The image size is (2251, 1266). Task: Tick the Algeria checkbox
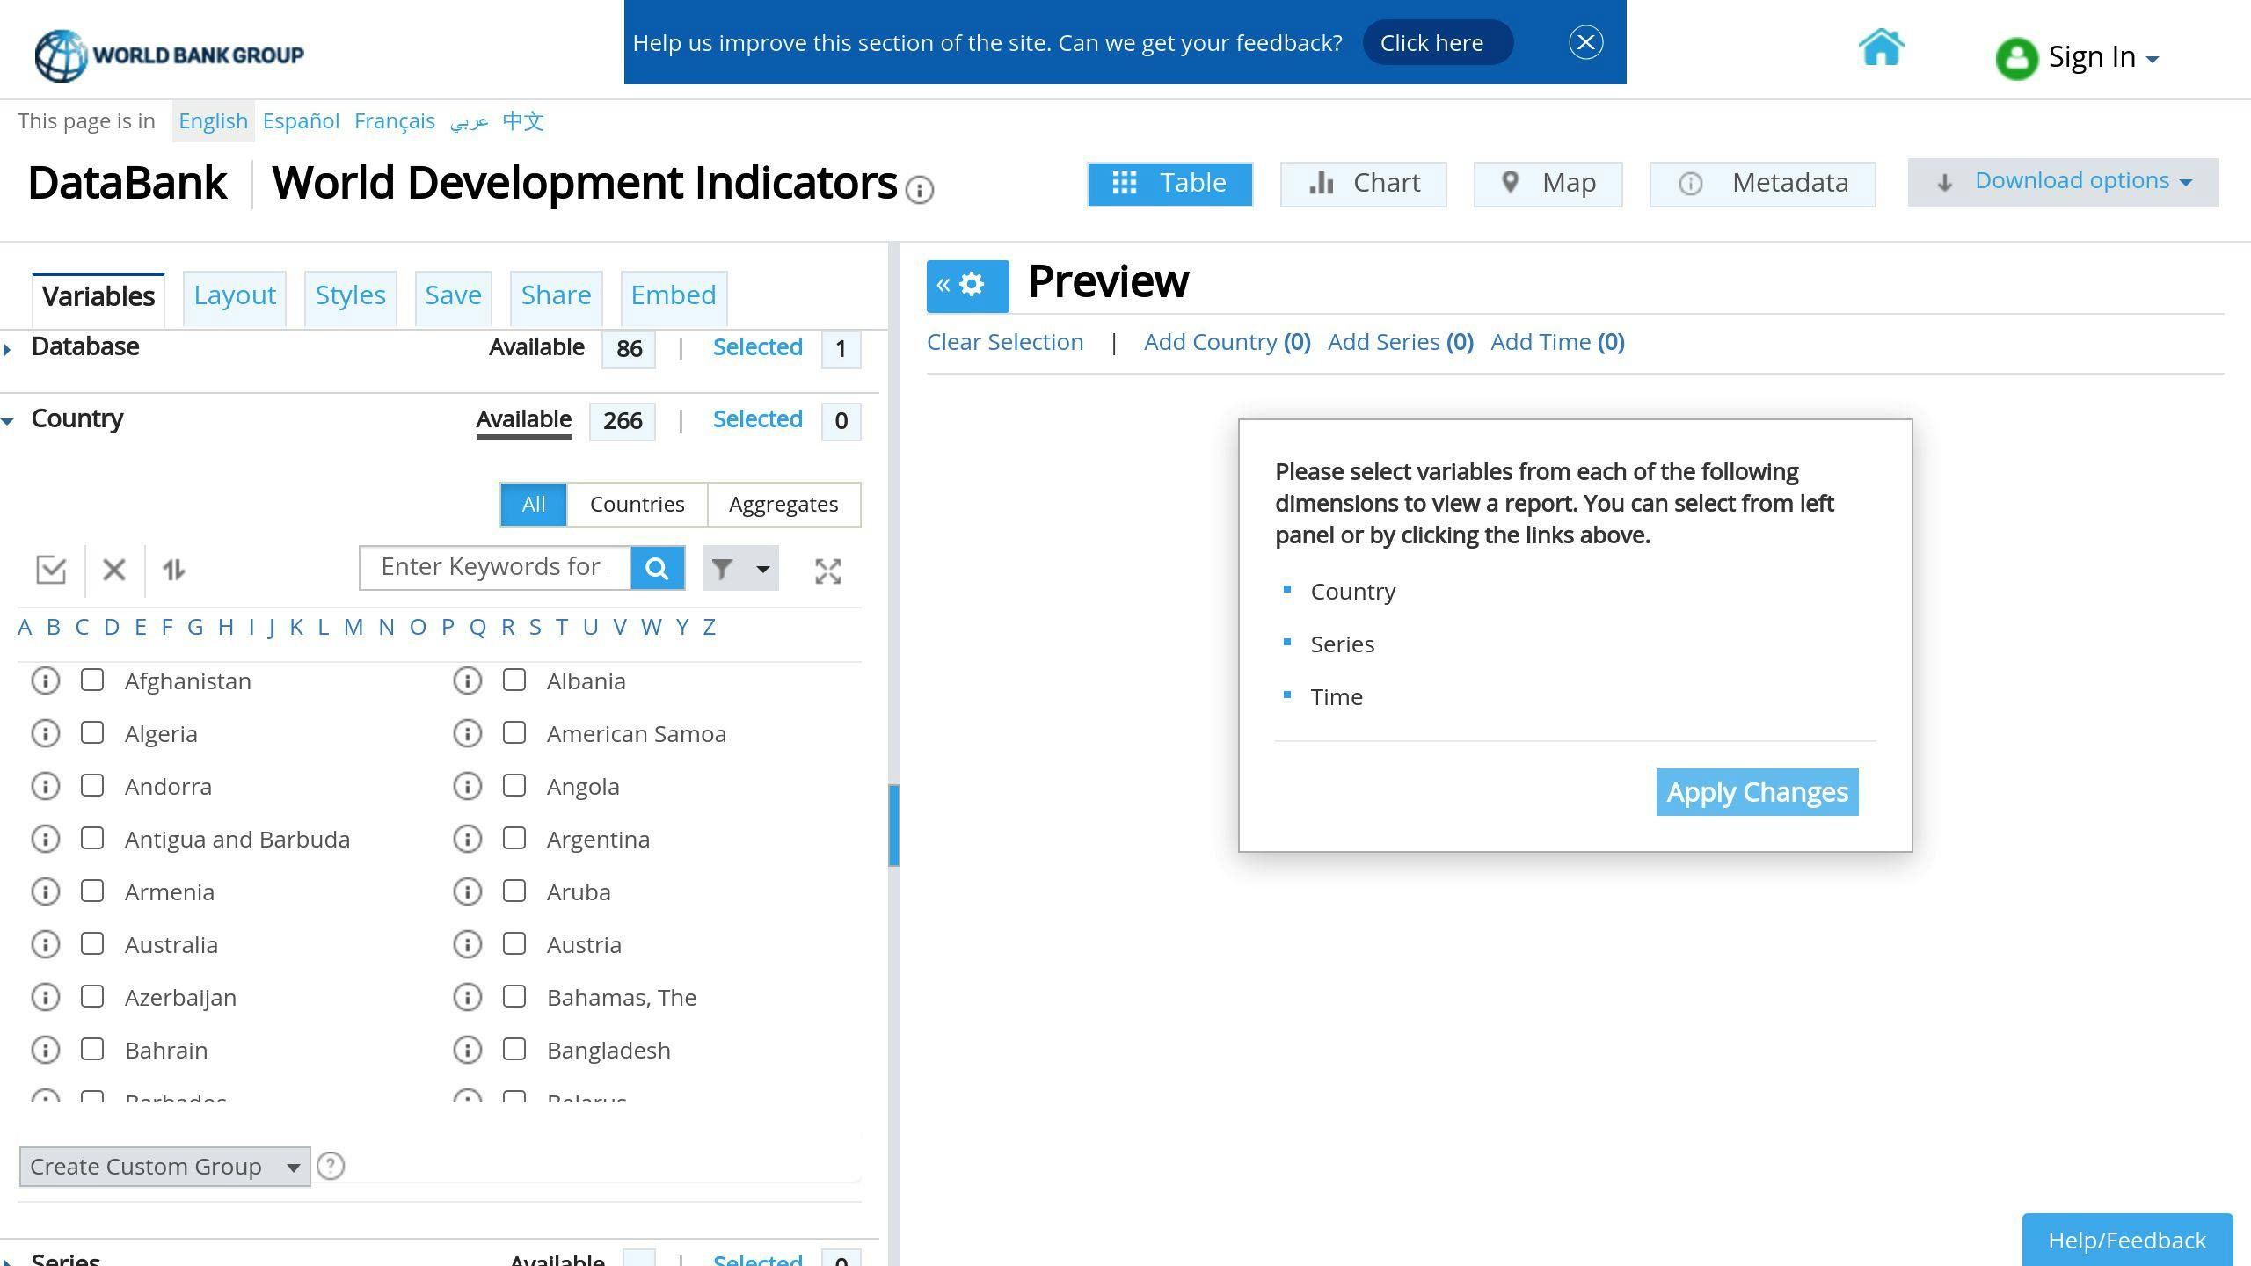tap(92, 732)
